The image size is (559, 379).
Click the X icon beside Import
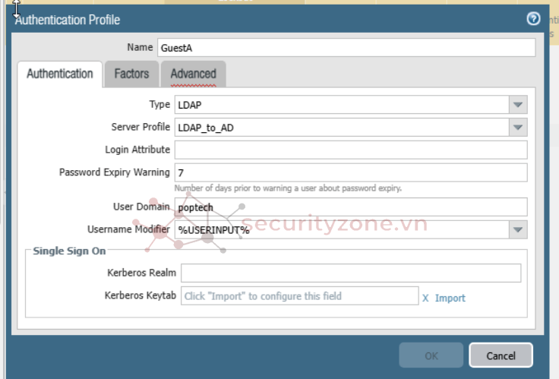pos(425,298)
